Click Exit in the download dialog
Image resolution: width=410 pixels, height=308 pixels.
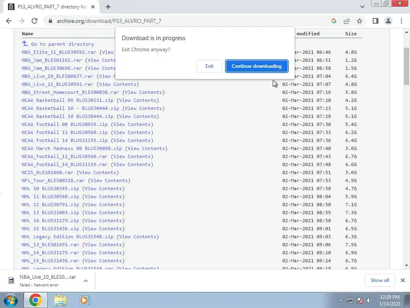point(209,66)
